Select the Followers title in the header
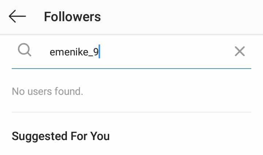Screen dimensions: 263x155 click(72, 17)
